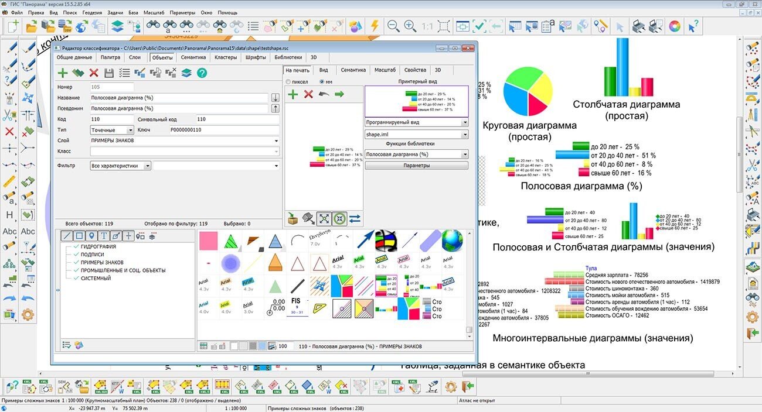The width and height of the screenshot is (762, 412).
Task: Click the Название input field
Action: point(179,98)
